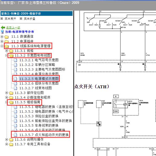Open 11.3.2.2 车辆分区策略 page

(x=37, y=65)
